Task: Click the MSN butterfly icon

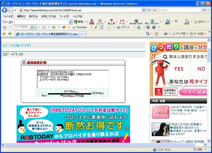Action: click(x=64, y=27)
